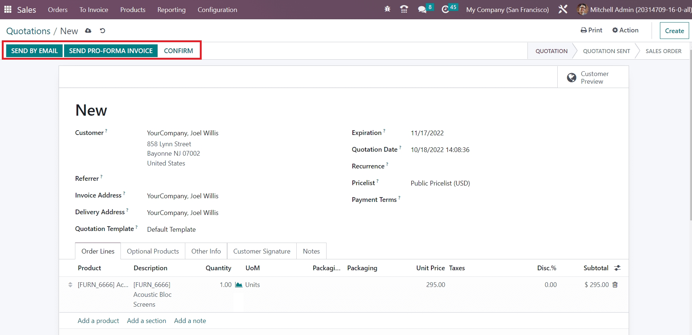Discard changes with undo arrow icon

click(x=103, y=31)
